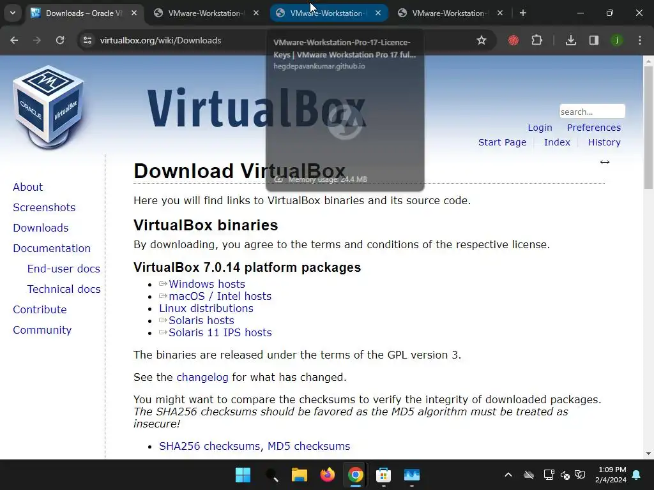
Task: Download the macOS / Intel hosts package
Action: click(220, 296)
